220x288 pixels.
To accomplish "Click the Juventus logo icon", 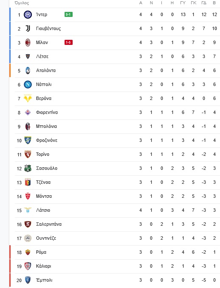I will pos(28,28).
